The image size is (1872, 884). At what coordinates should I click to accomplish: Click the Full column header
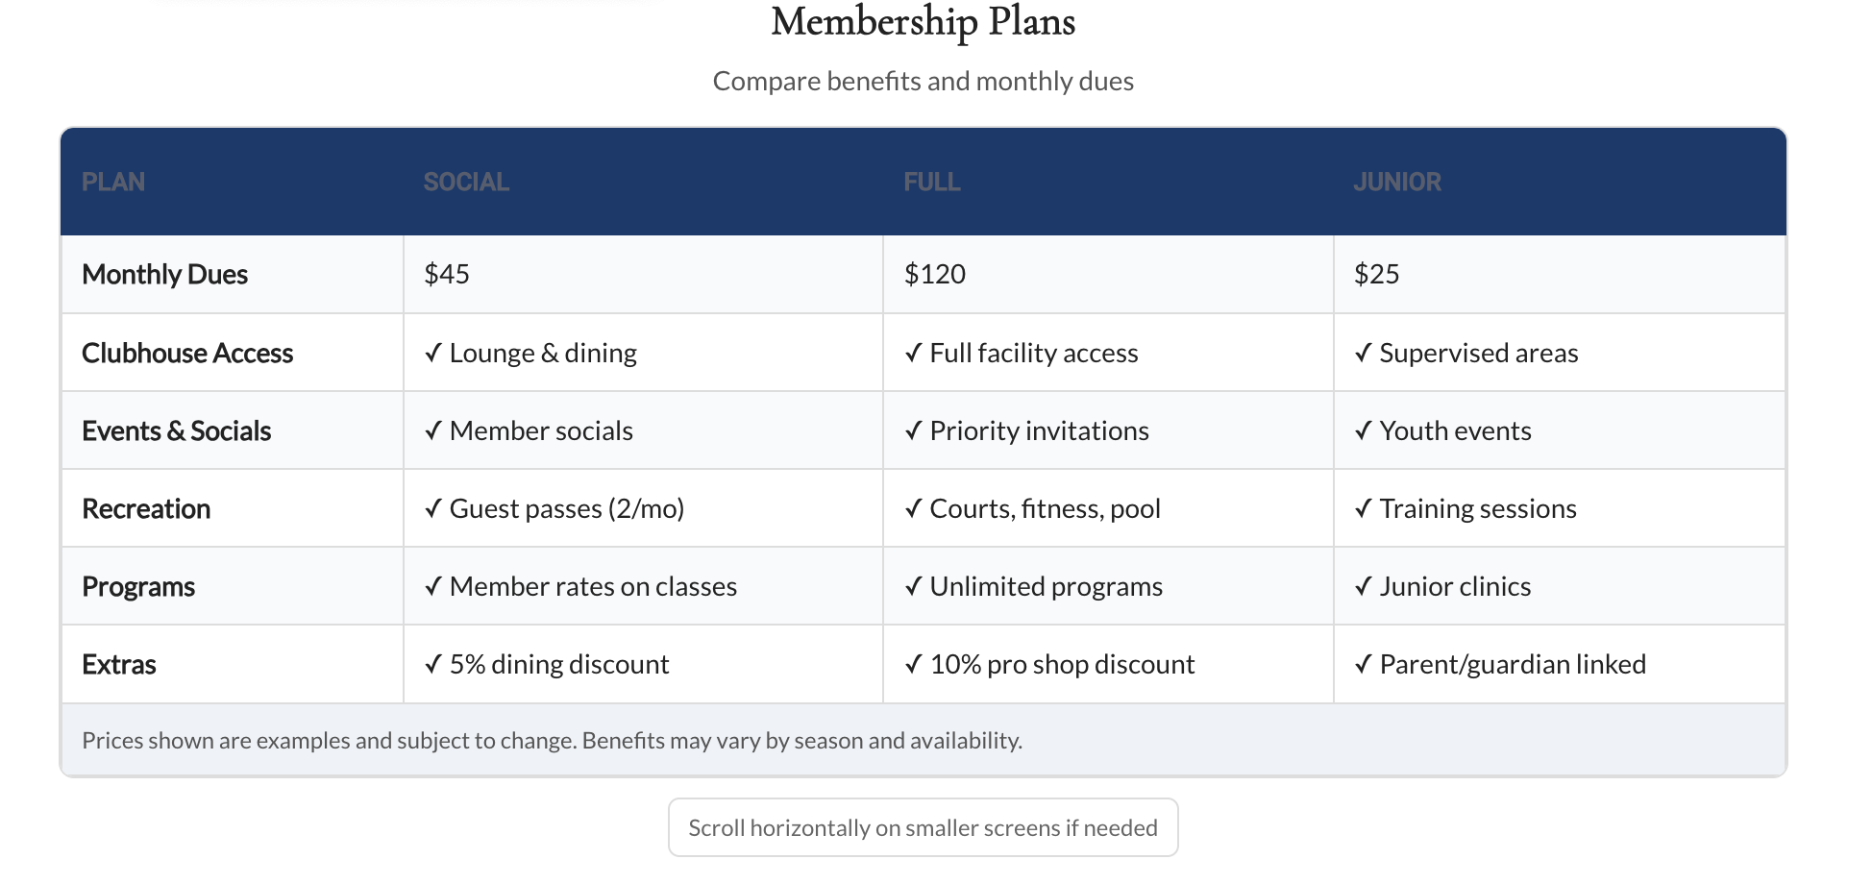[931, 183]
